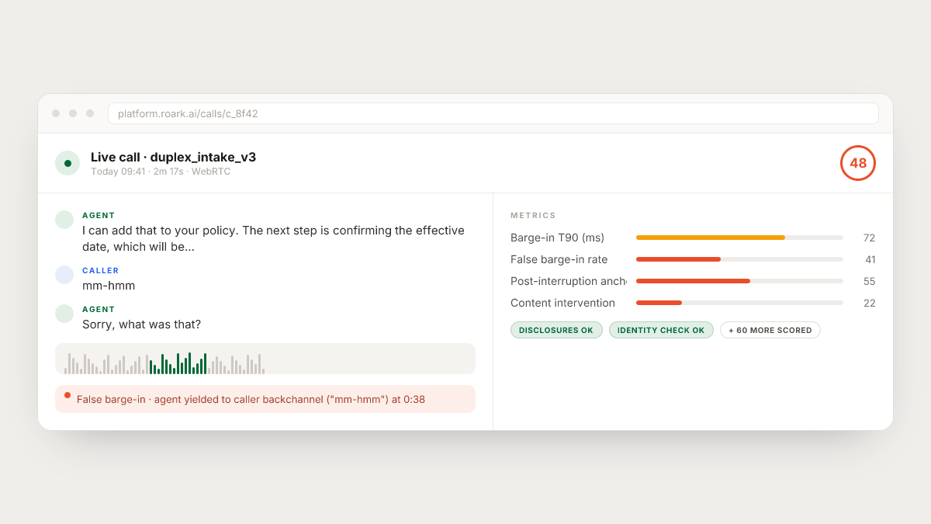Click the CALLER speaker label

point(101,271)
